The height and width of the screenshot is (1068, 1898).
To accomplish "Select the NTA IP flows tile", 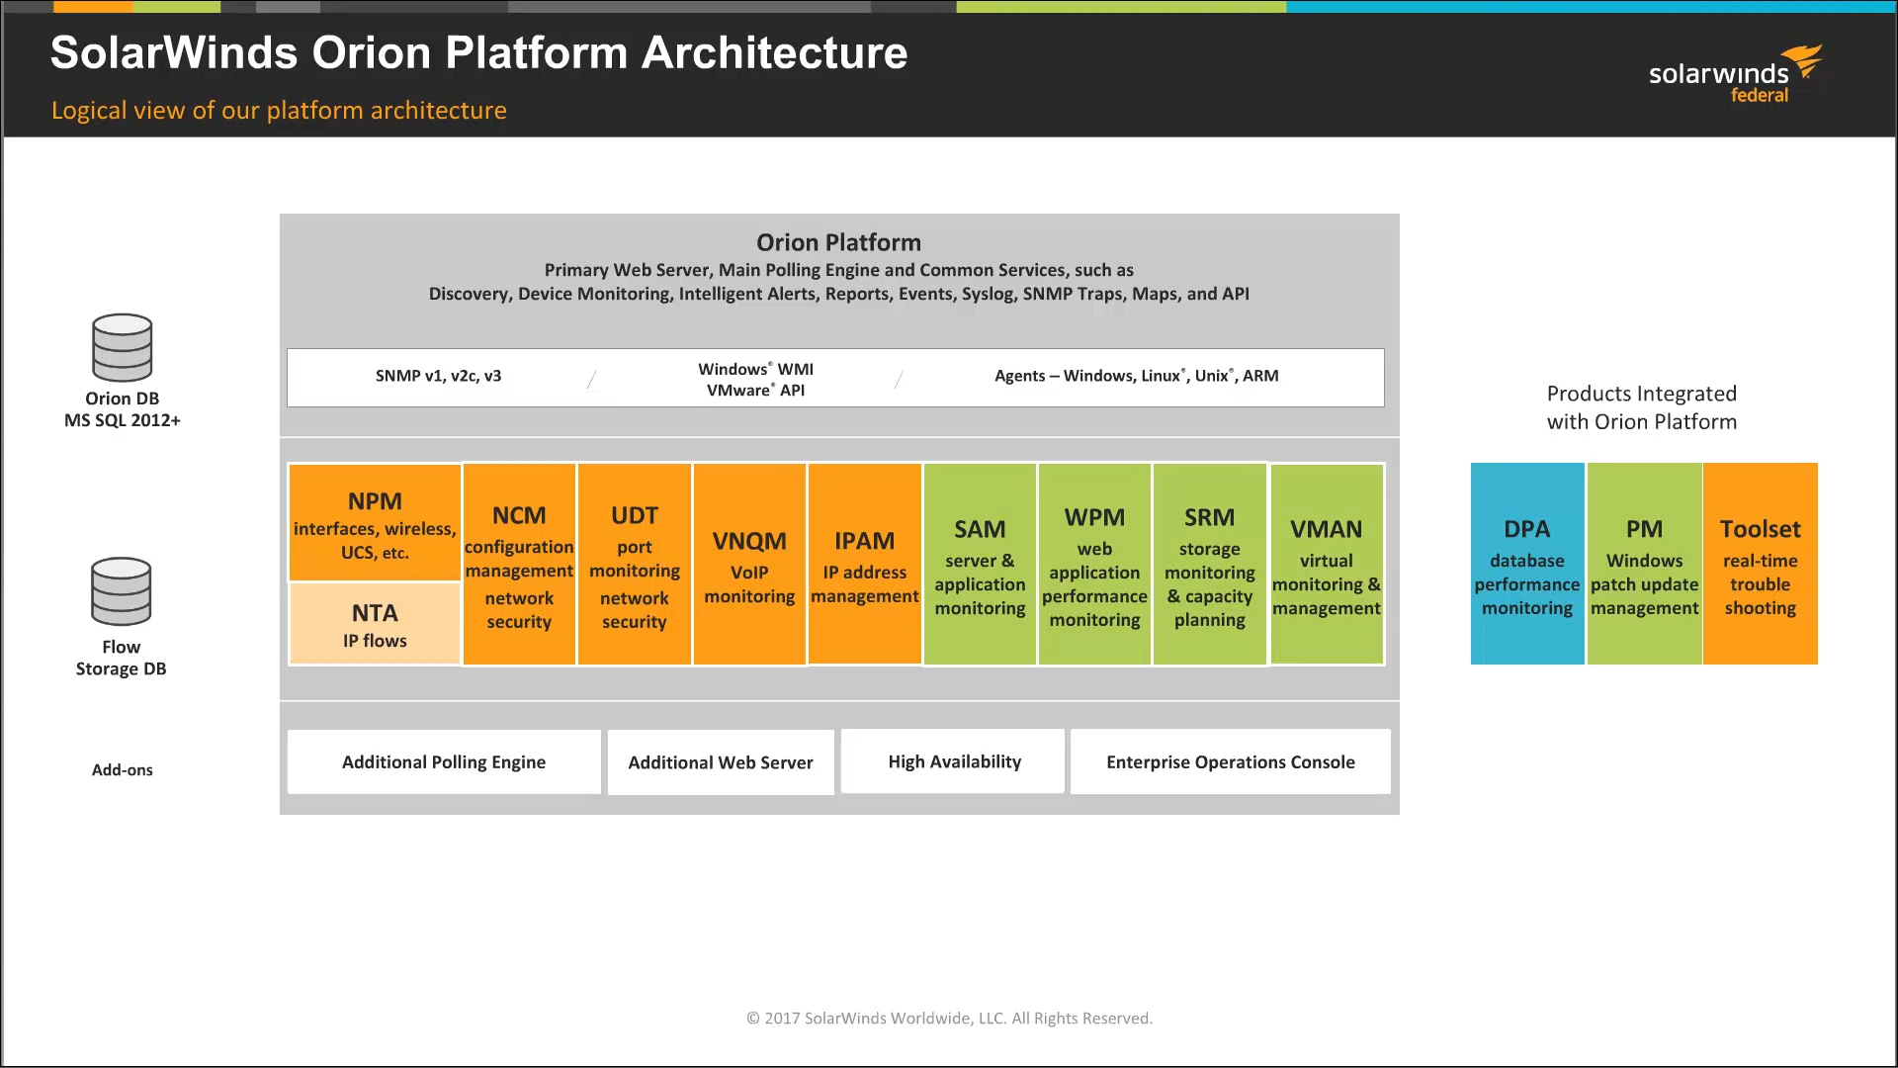I will click(375, 624).
